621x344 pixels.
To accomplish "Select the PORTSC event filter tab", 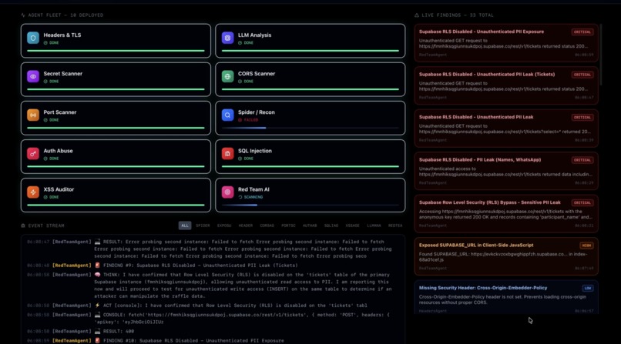I will [x=288, y=225].
